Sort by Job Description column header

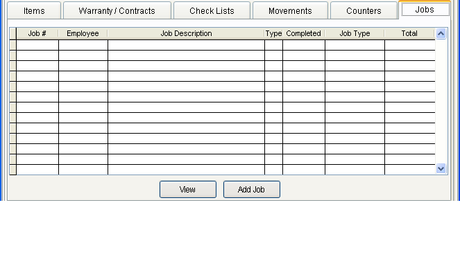pyautogui.click(x=186, y=33)
